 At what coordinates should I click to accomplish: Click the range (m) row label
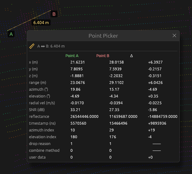coord(37,83)
